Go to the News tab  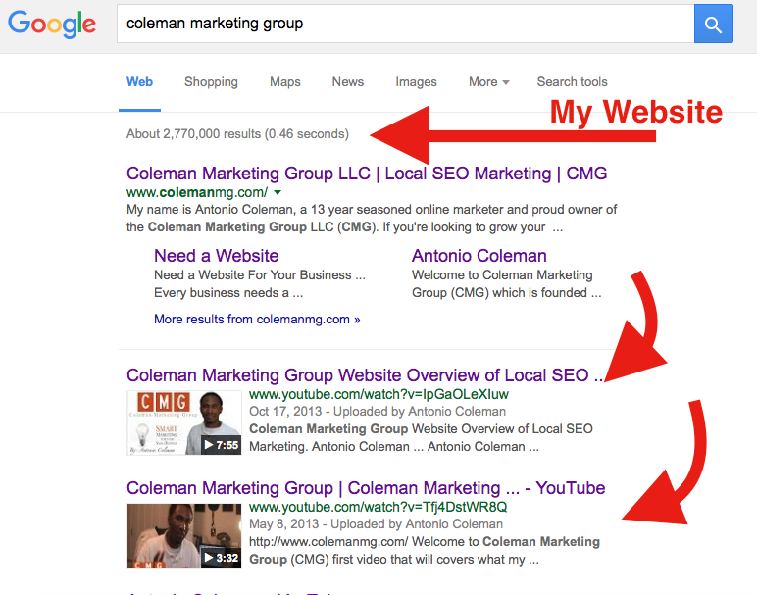347,82
